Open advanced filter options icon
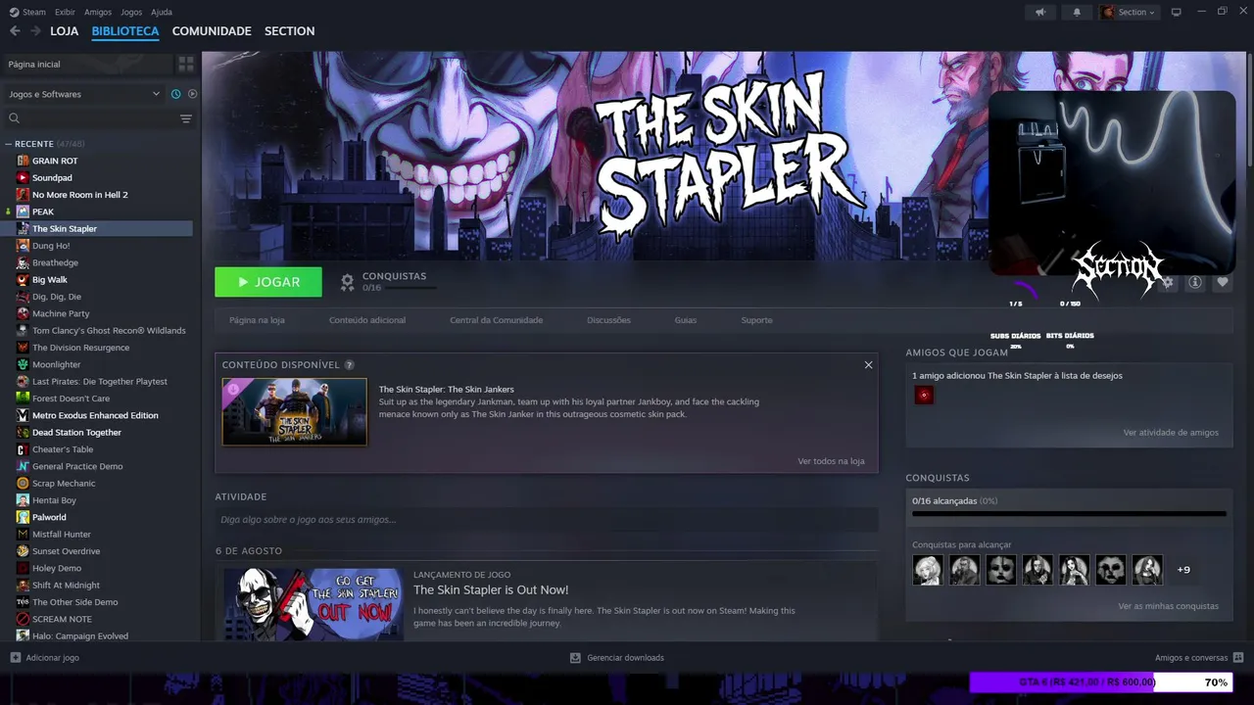Screen dimensions: 1254x705 point(186,118)
